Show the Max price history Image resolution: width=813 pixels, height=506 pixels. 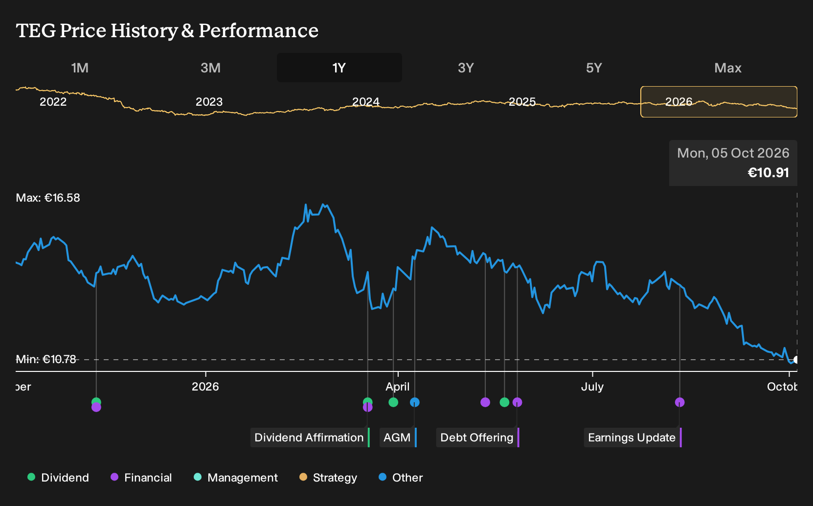[x=728, y=68]
